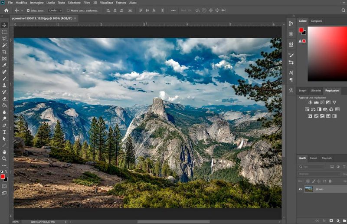Select the History Brush tool
This screenshot has width=347, height=224.
pos(4,92)
